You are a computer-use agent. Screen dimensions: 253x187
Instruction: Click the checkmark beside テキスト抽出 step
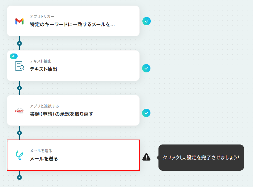click(x=146, y=68)
